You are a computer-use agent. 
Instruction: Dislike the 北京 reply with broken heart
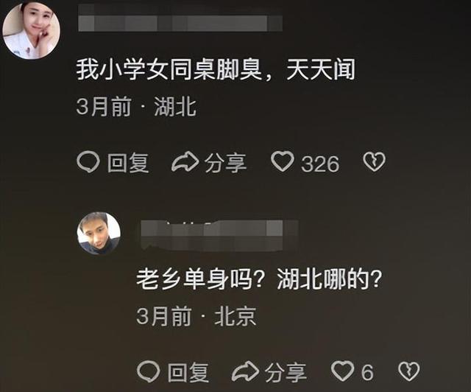(x=409, y=371)
